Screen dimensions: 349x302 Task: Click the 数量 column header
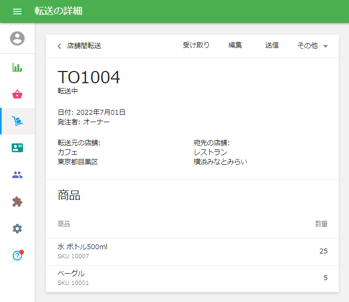click(321, 224)
